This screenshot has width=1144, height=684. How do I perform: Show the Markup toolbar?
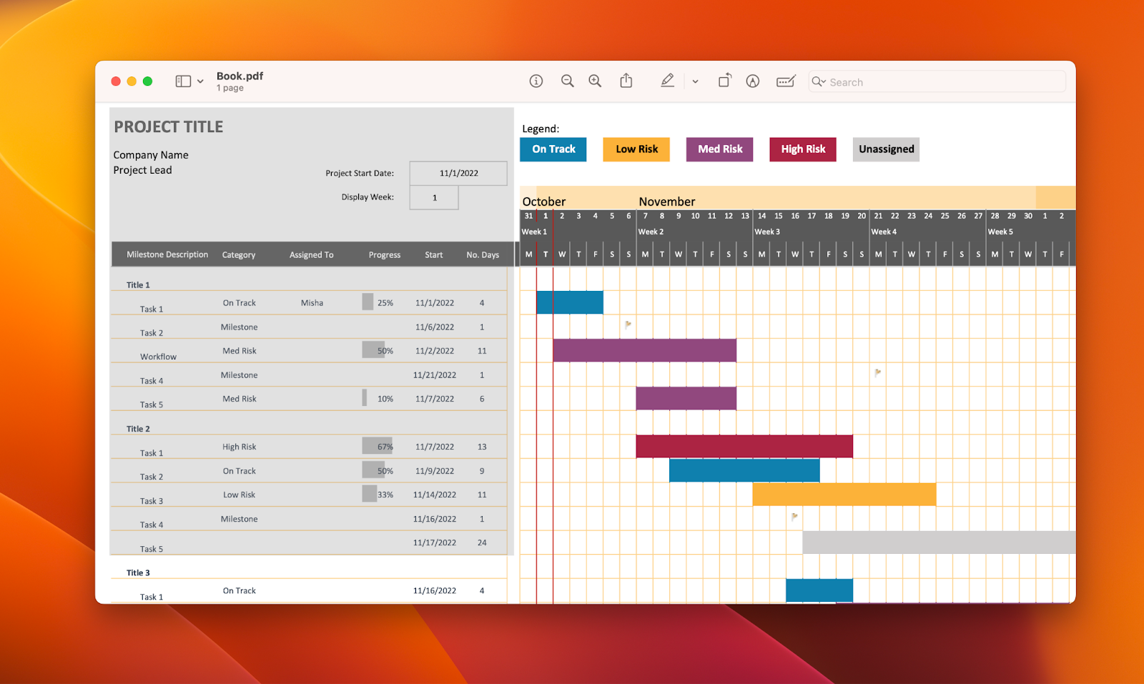(x=752, y=81)
